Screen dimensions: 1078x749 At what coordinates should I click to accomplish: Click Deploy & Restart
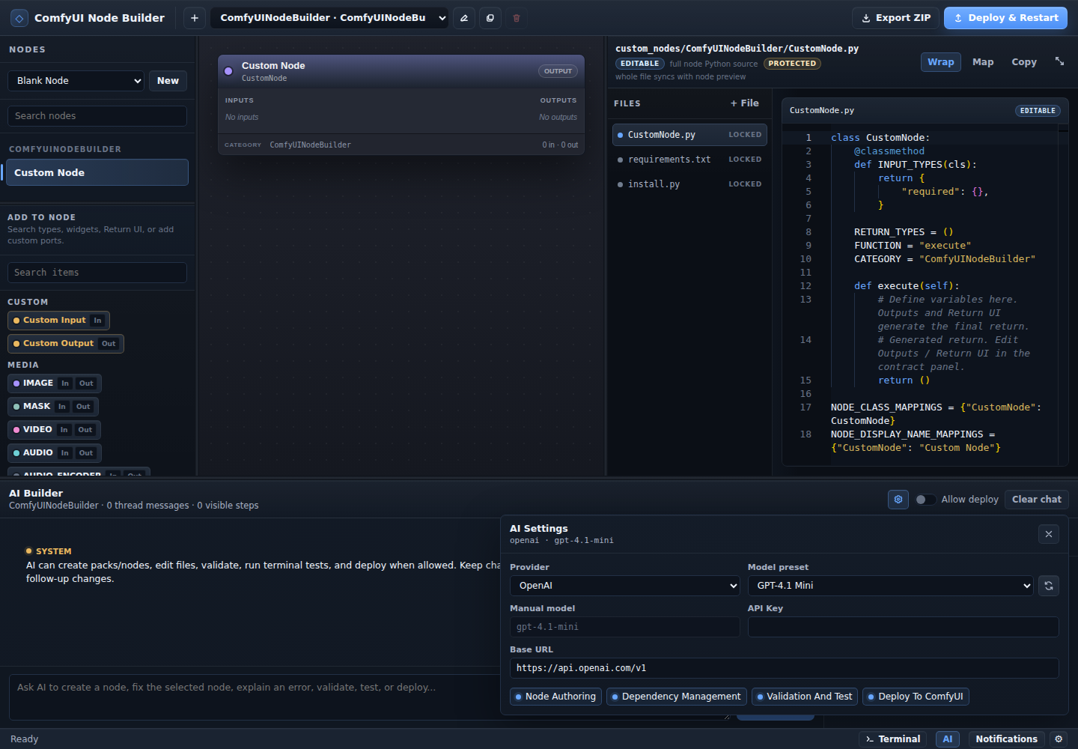[x=1005, y=18]
